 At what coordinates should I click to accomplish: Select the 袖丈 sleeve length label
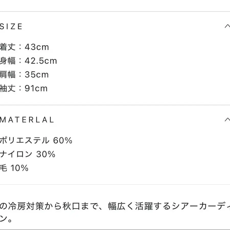[8, 88]
